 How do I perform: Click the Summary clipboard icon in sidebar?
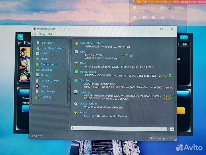point(38,43)
